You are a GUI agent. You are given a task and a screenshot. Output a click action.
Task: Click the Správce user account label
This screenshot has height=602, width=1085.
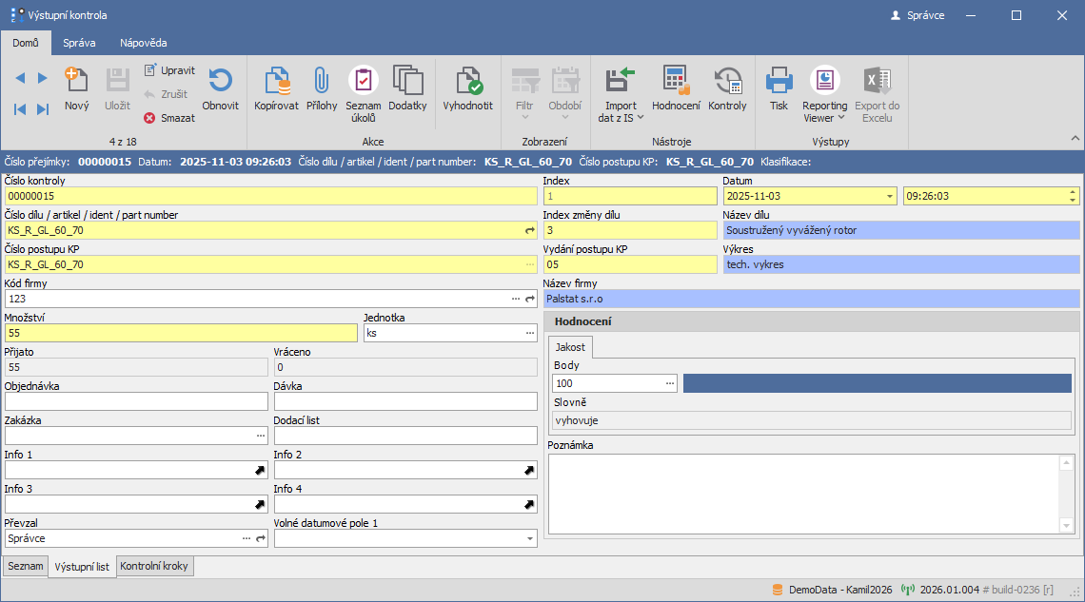coord(917,15)
